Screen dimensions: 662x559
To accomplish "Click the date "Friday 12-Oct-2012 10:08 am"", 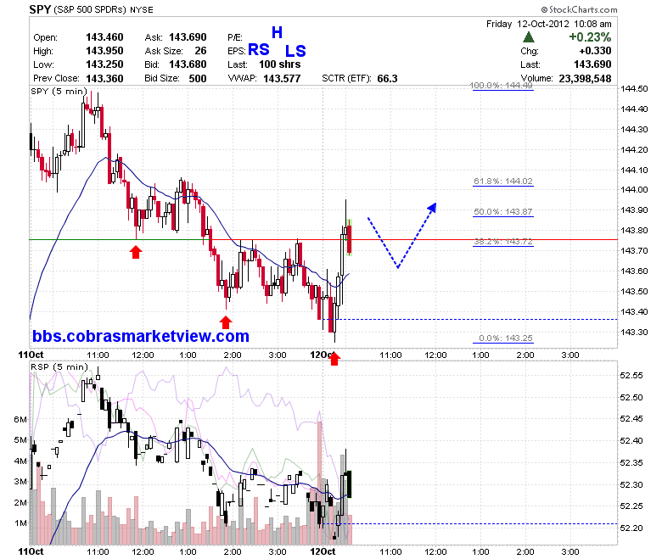I will [x=548, y=24].
